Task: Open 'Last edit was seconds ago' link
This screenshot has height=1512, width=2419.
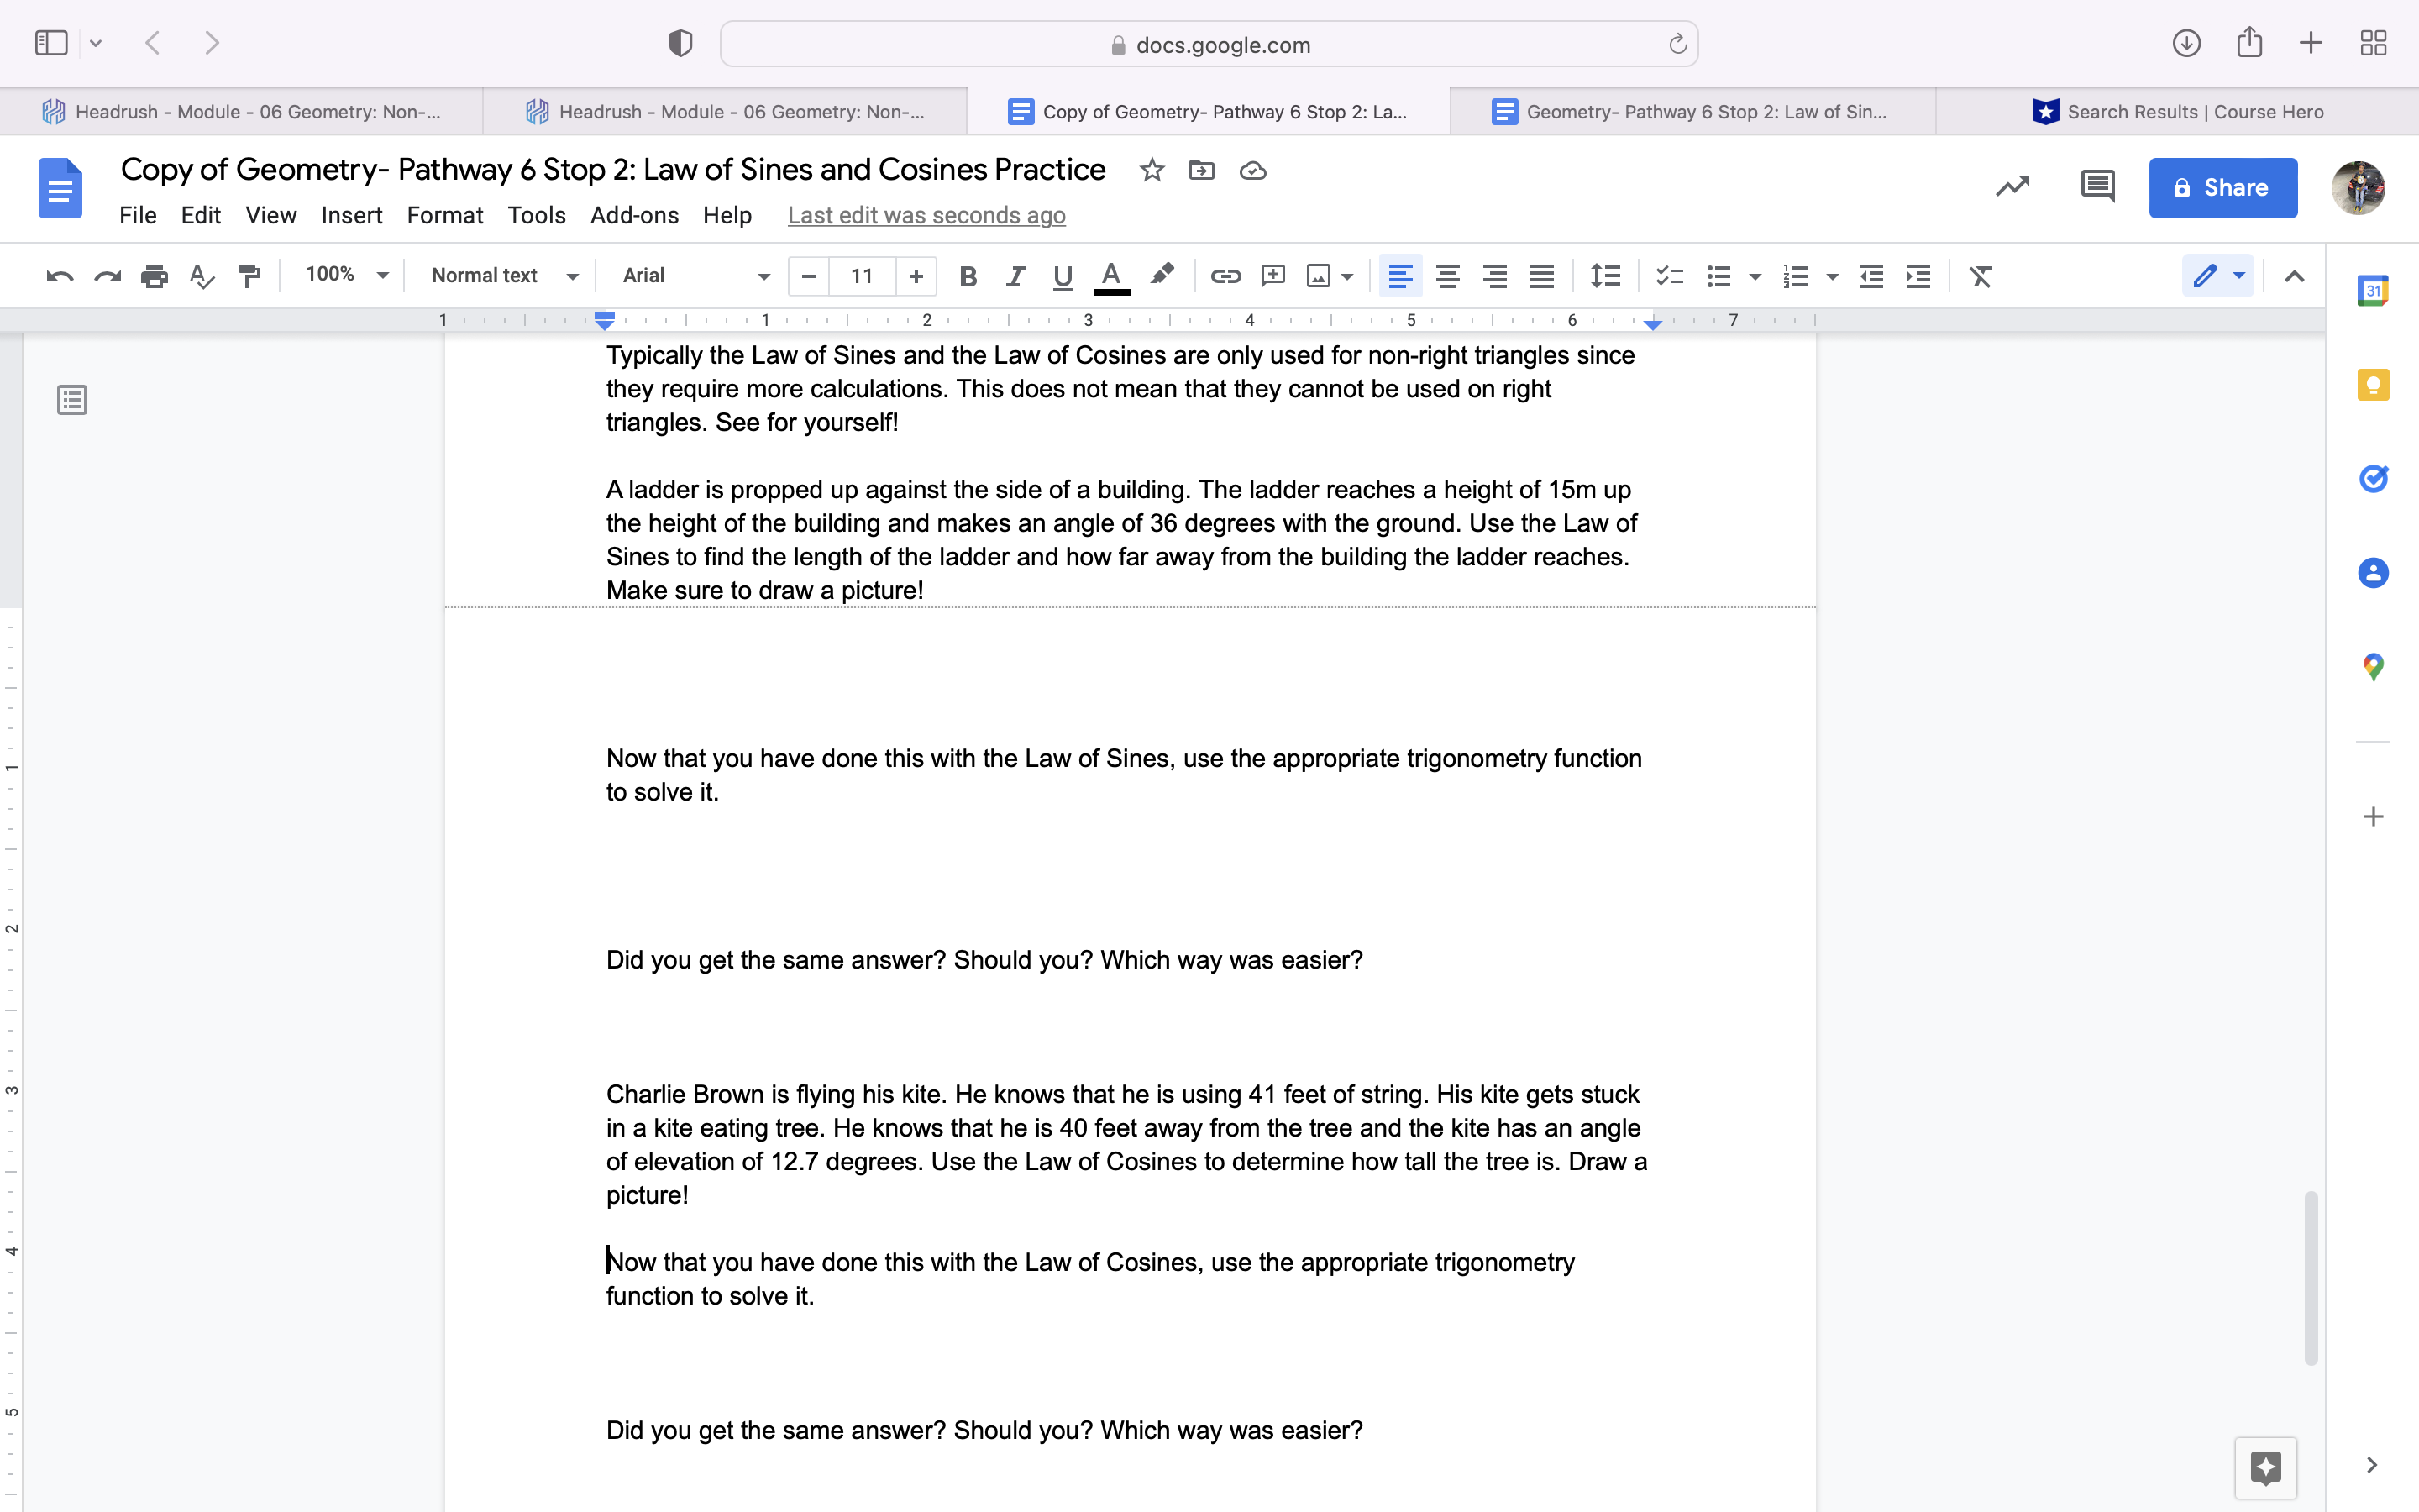Action: (926, 215)
